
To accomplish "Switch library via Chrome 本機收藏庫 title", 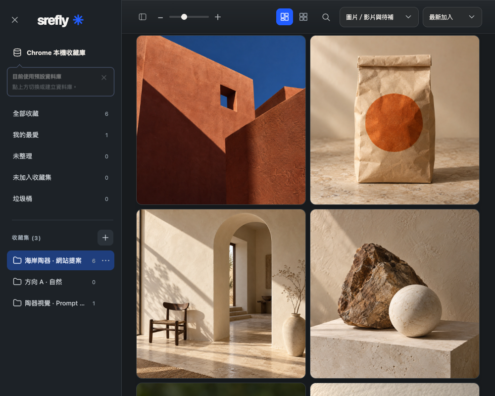I will tap(56, 53).
